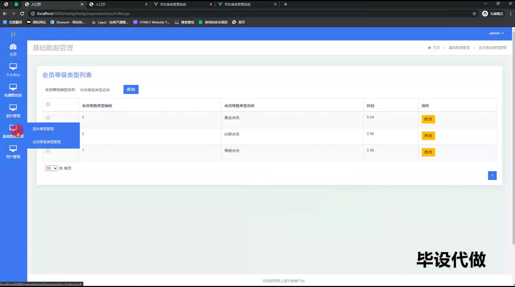Image resolution: width=515 pixels, height=287 pixels.
Task: Select 茶叶类型管理 from the submenu
Action: (x=43, y=129)
